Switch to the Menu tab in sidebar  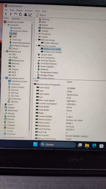[6, 18]
